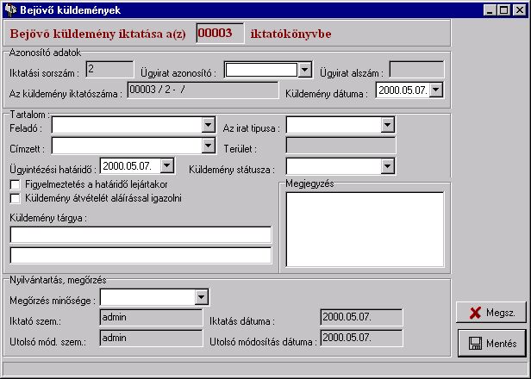Expand the Megőrzés minősége dropdown

click(201, 297)
